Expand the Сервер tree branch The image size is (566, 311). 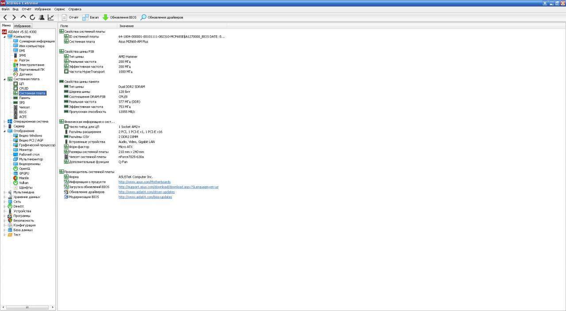(5, 126)
